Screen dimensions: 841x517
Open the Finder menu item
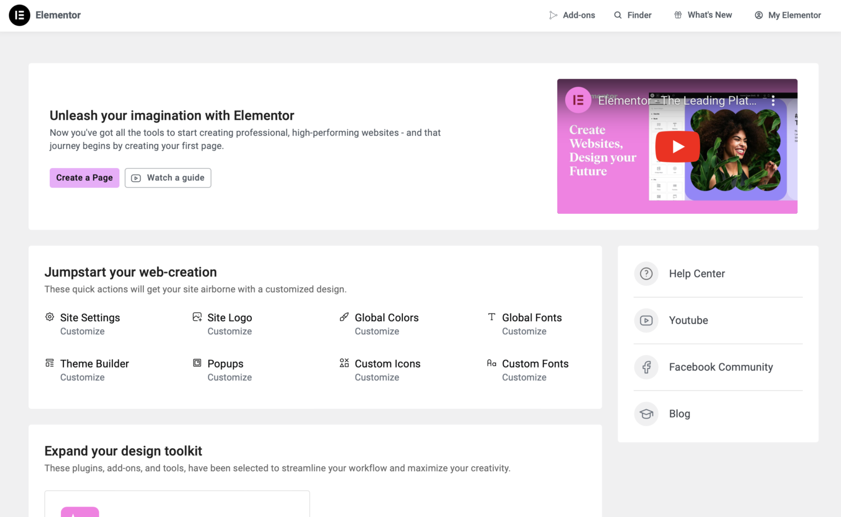point(633,15)
